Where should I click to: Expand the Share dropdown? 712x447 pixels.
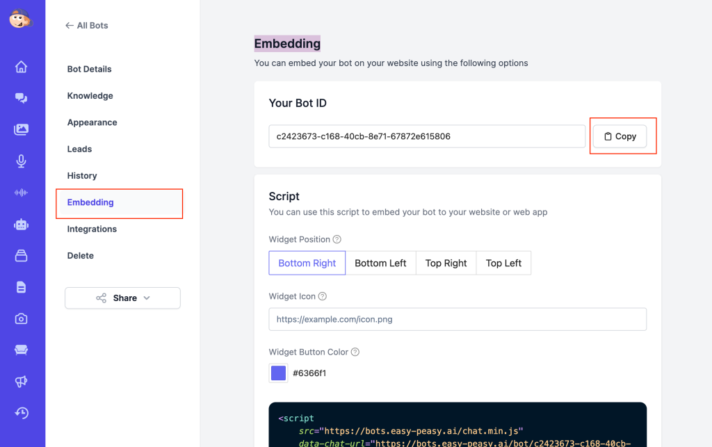click(x=122, y=298)
